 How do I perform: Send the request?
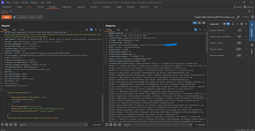pos(7,17)
